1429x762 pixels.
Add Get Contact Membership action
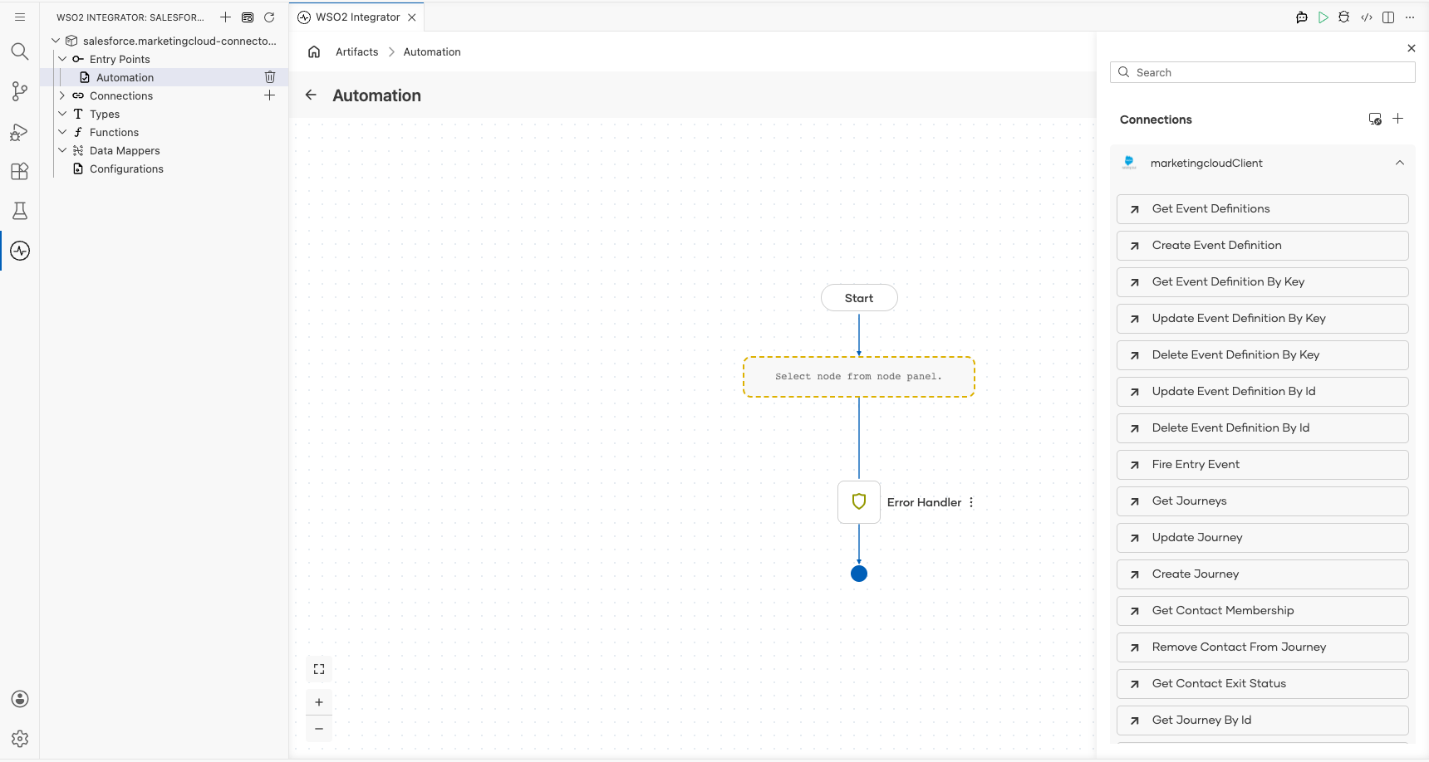tap(1262, 611)
